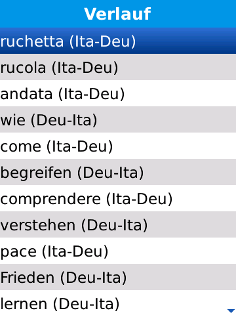The height and width of the screenshot is (315, 236).
Task: Click the (Deu-Ita) label beside Frieden
Action: click(x=94, y=278)
